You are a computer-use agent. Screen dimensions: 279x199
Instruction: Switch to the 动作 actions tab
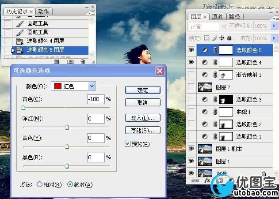(x=44, y=11)
